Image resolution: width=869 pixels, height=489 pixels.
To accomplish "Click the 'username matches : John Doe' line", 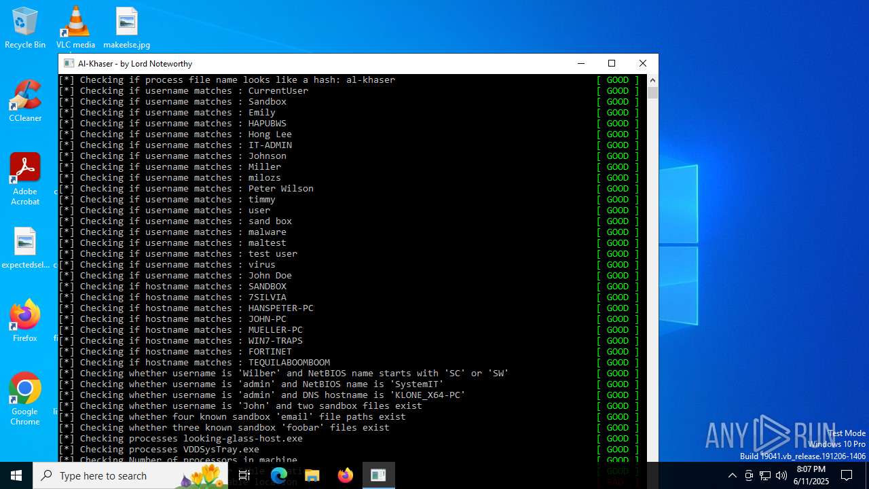I will point(175,276).
